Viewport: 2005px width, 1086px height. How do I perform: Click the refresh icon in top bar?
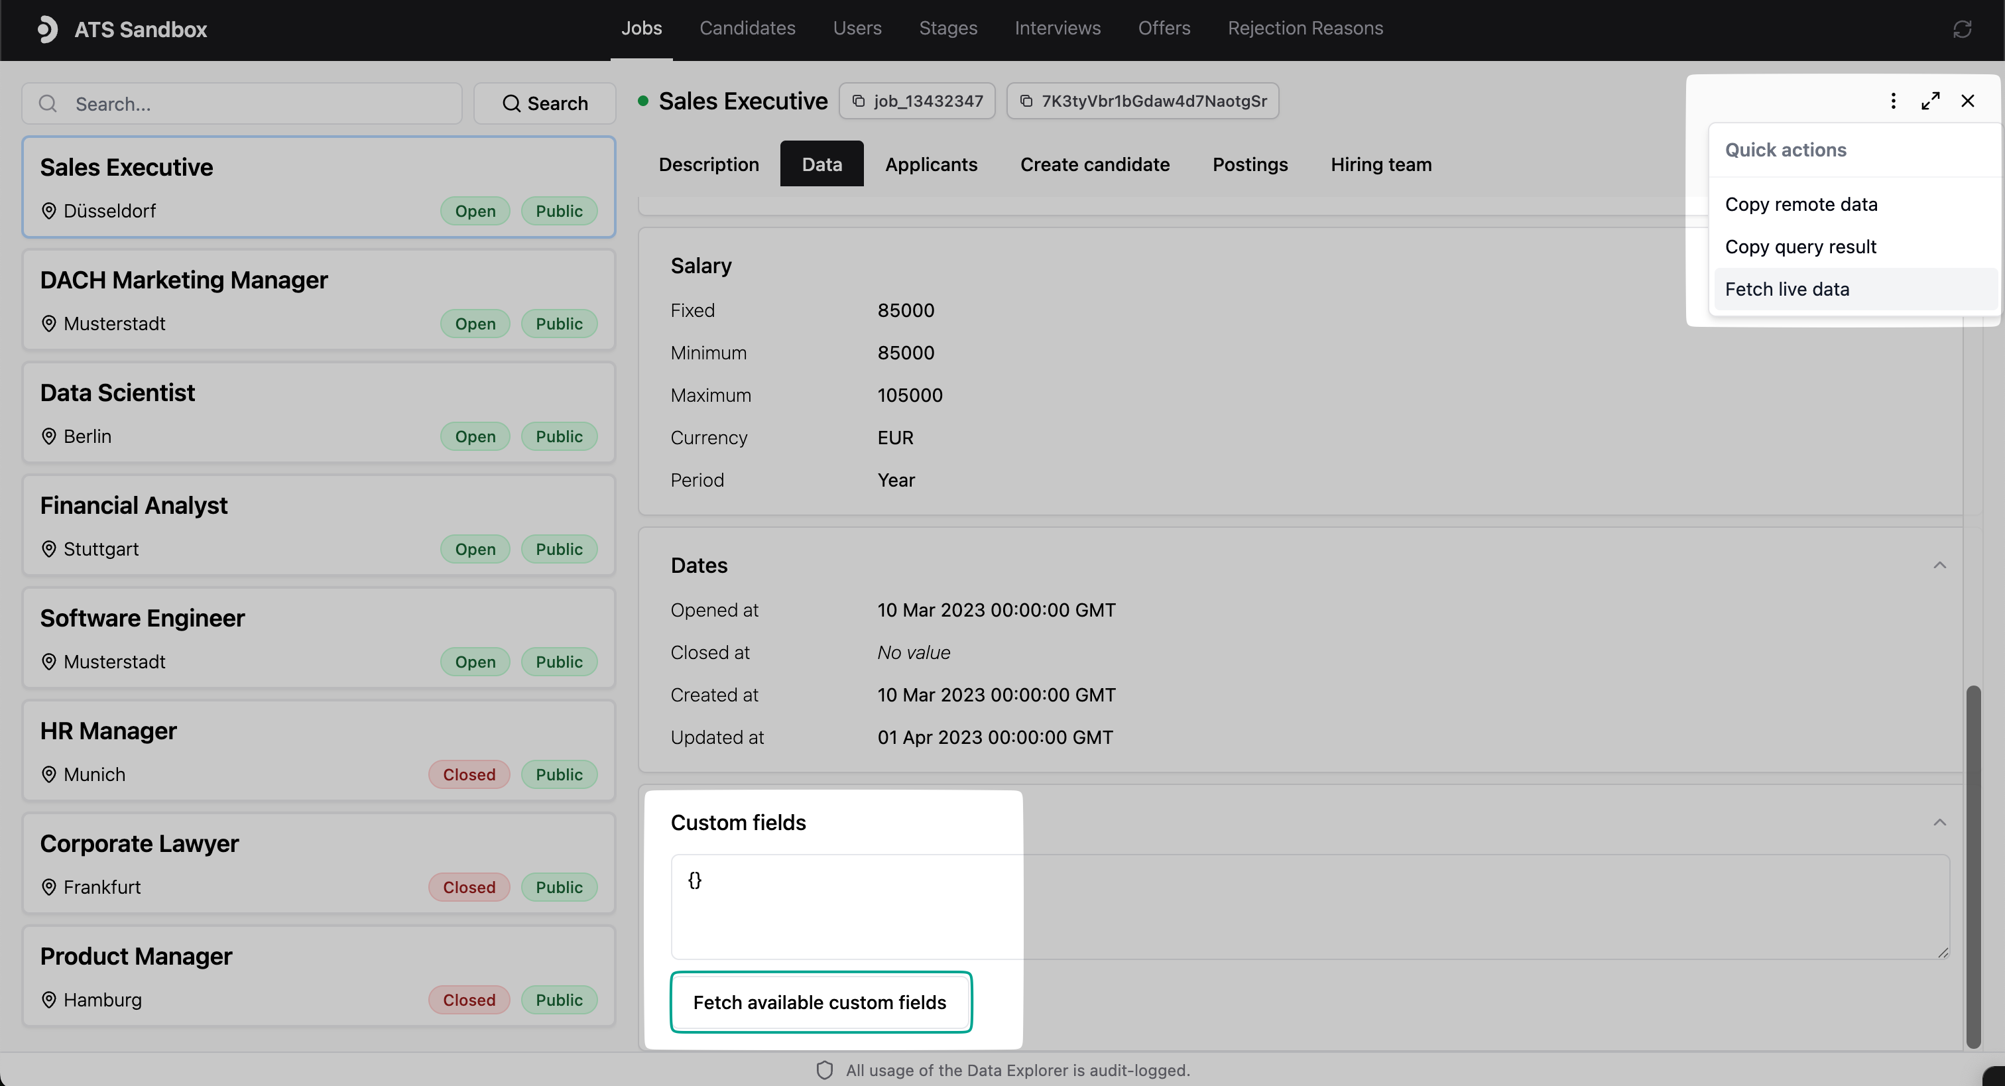tap(1962, 30)
